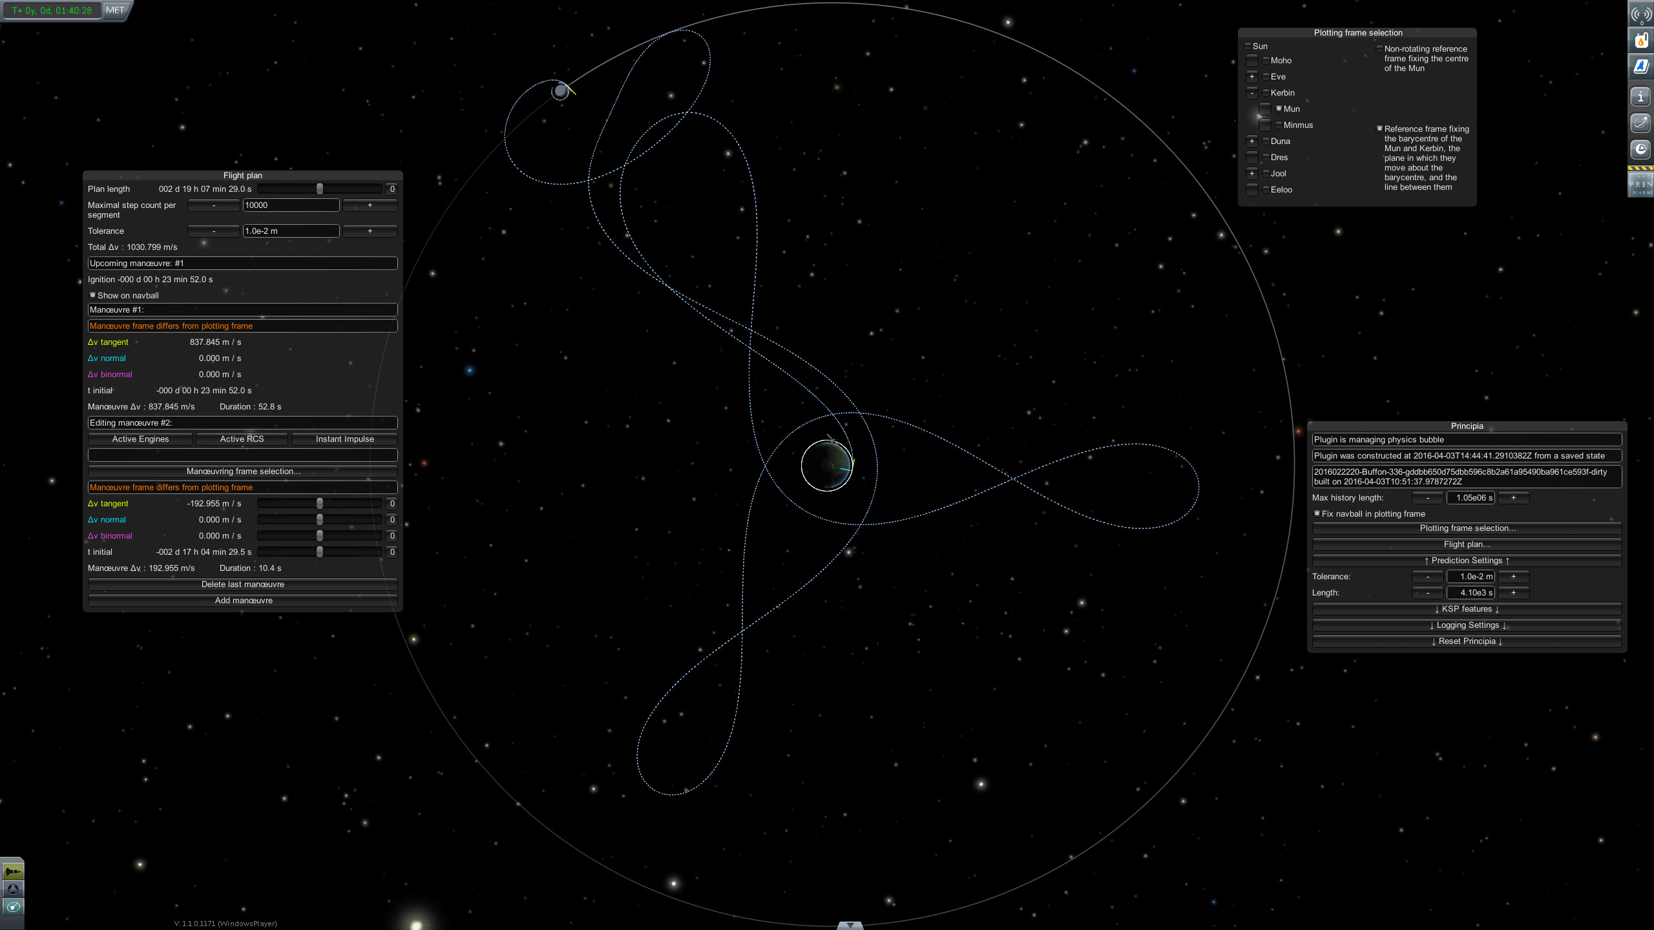
Task: Choose the Instant Impulse option
Action: (x=344, y=439)
